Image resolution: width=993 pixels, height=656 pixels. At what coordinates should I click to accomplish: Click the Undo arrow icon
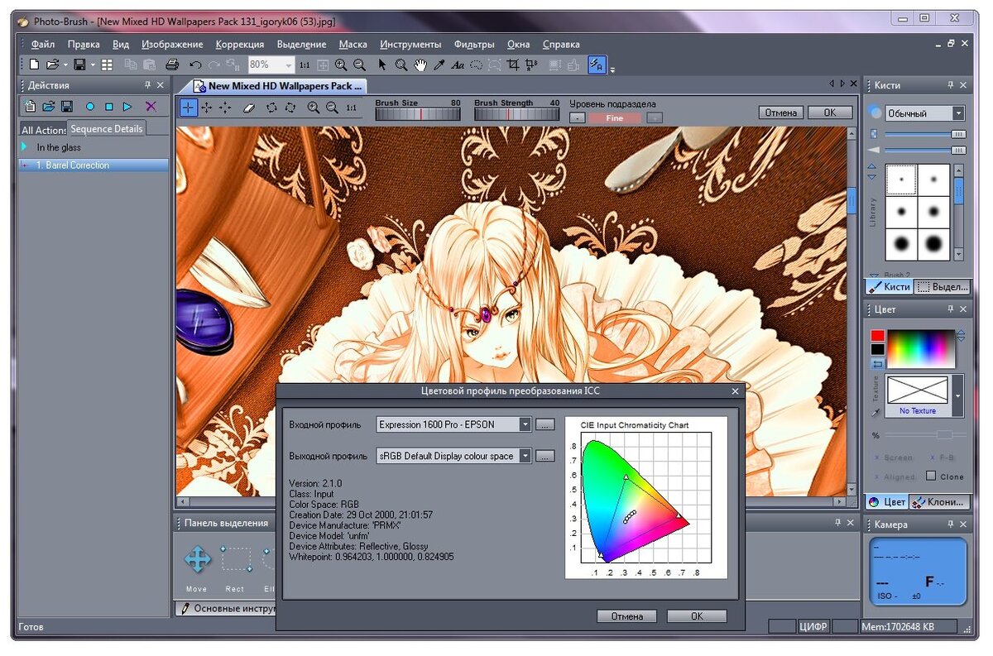pyautogui.click(x=195, y=65)
